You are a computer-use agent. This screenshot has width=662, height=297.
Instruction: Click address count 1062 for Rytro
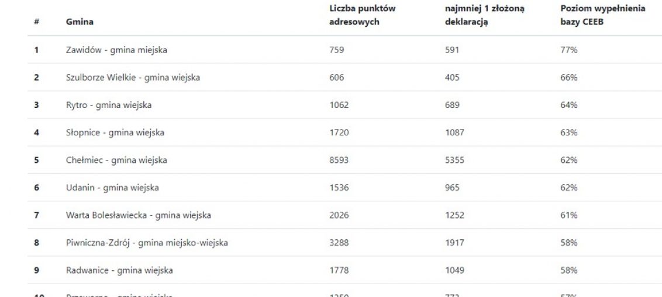click(339, 105)
